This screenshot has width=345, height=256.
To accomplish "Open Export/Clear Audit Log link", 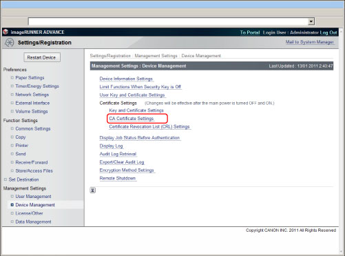I will point(122,162).
